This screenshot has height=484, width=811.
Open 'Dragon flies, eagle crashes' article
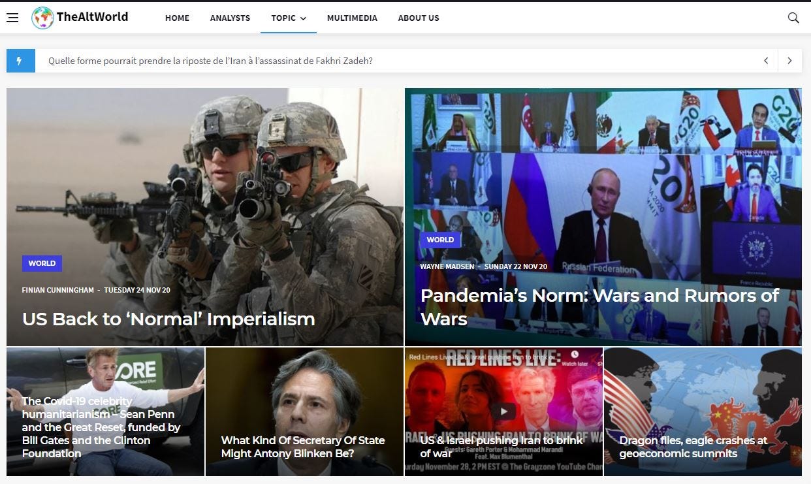coord(693,447)
